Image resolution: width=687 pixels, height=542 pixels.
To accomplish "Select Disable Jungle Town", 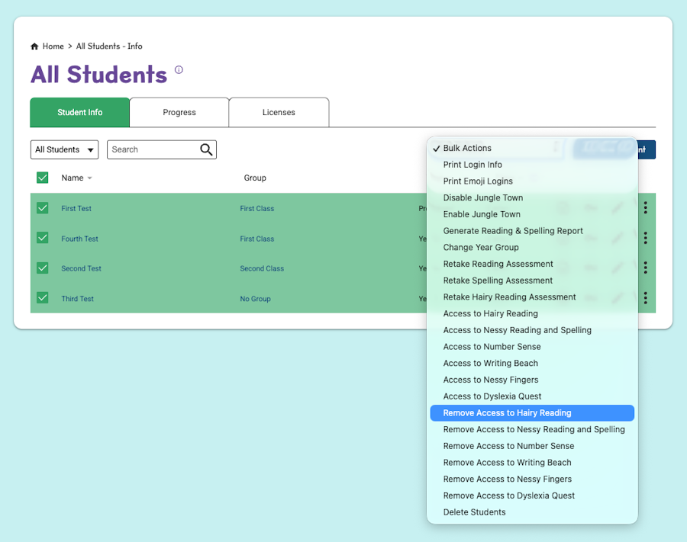I will click(532, 197).
